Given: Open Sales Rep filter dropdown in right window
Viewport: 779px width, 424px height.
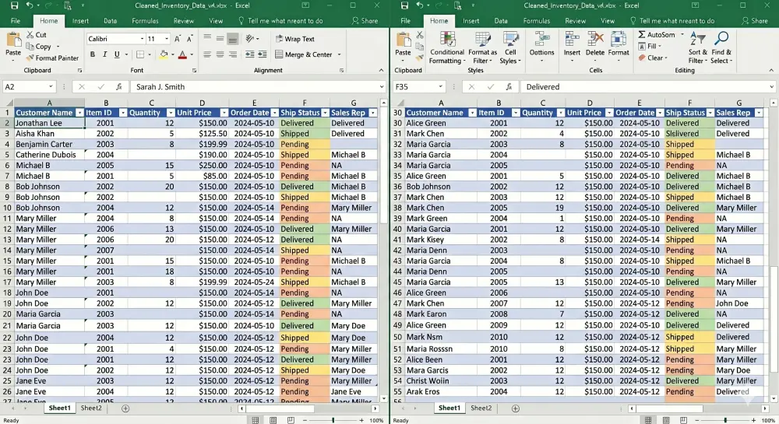Looking at the screenshot, I should (759, 113).
